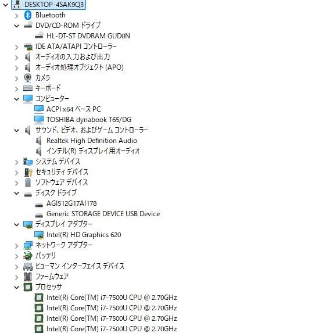Screen dimensions: 333x333
Task: Expand the Bluetooth category
Action: coord(17,16)
